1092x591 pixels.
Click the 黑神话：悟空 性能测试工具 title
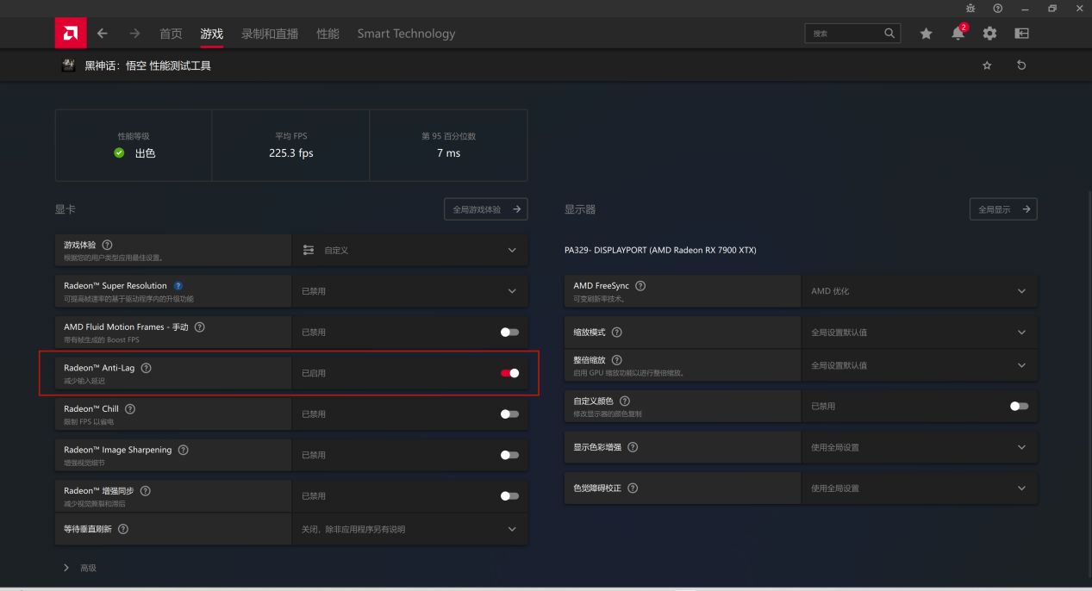click(147, 66)
